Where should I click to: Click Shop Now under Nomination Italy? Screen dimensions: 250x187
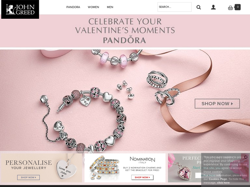tap(142, 177)
